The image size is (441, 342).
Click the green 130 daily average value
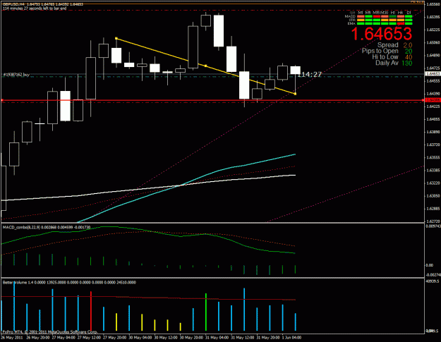point(407,63)
